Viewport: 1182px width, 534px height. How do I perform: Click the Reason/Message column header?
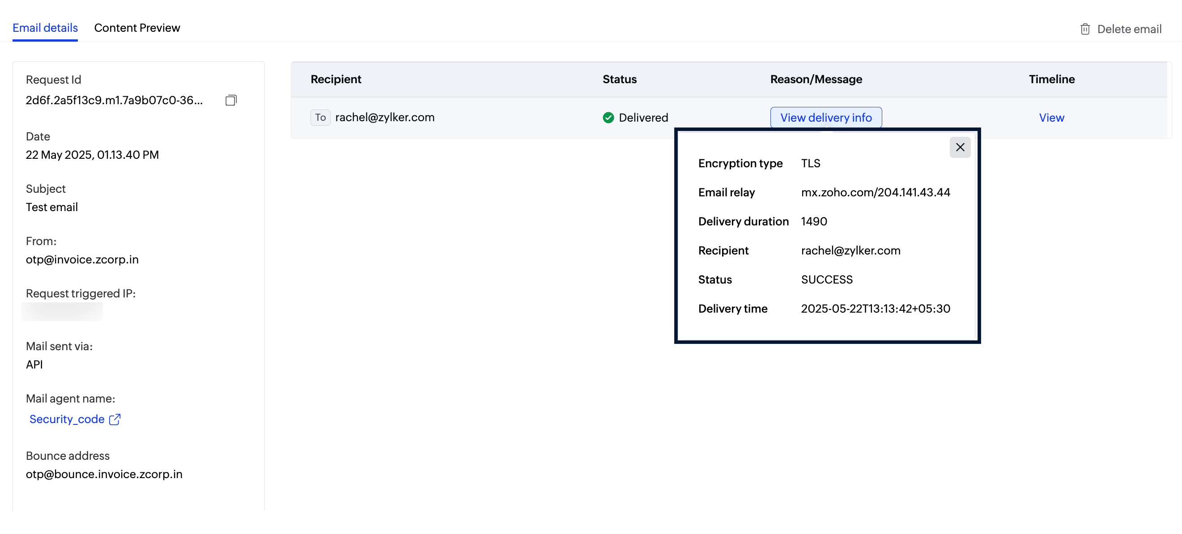click(x=816, y=79)
